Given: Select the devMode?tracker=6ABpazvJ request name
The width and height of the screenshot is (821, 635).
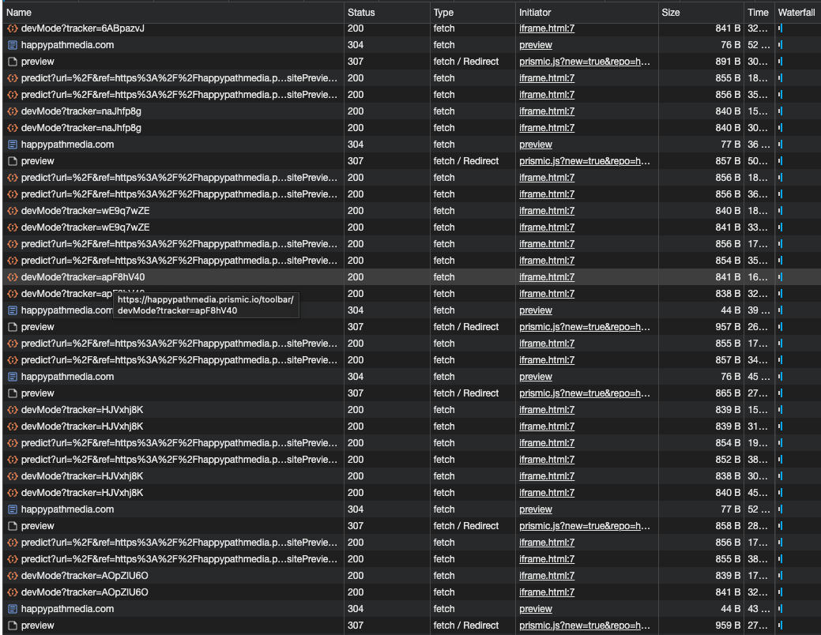Looking at the screenshot, I should point(83,28).
